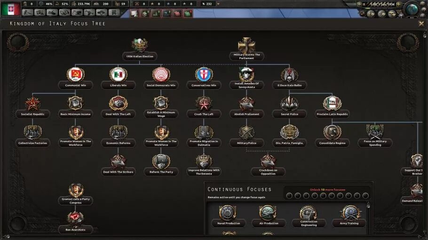The height and width of the screenshot is (240, 428).
Task: Select Crush The Left focus
Action: pos(204,107)
